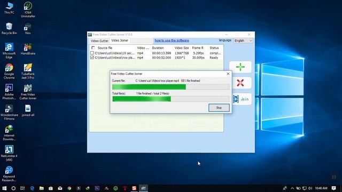Open Adobe Photoshop desktop shortcut
This screenshot has height=192, width=342.
(9, 92)
